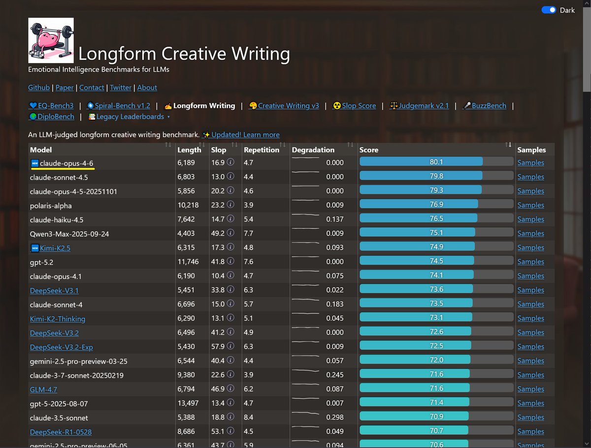Click the slop info icon for DeepSeek-V3.2-Exp
The image size is (591, 448).
(230, 347)
